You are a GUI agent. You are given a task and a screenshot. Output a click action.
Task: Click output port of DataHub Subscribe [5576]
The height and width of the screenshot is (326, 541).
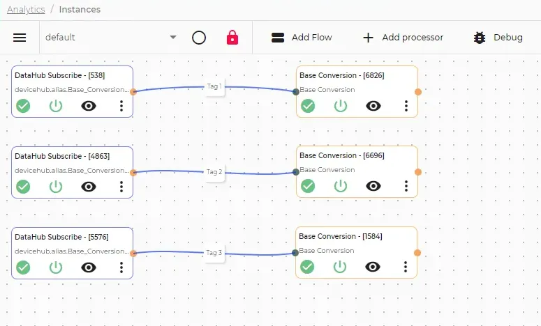(x=133, y=254)
